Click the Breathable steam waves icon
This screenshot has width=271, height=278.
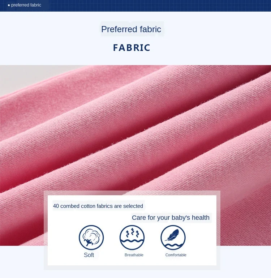coord(132,238)
